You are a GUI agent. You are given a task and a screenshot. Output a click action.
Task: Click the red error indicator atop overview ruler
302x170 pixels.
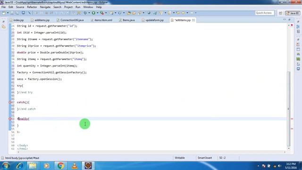tap(292, 25)
